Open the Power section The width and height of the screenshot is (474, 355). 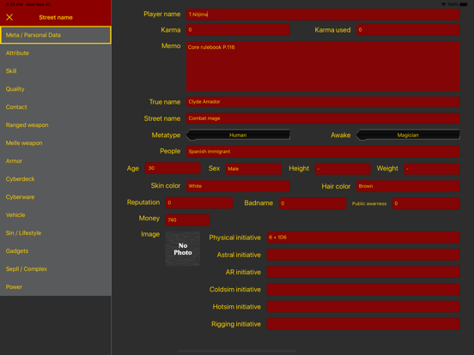[56, 286]
